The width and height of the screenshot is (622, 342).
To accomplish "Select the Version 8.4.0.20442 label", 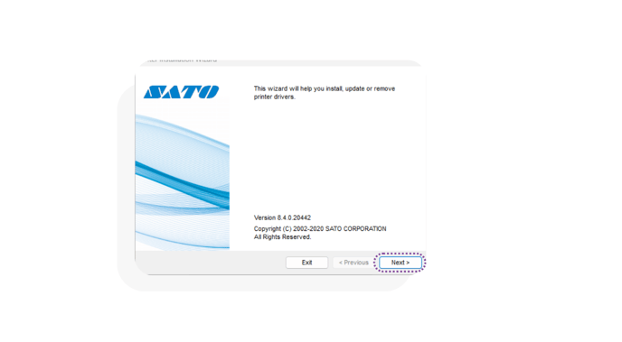I will click(x=282, y=217).
